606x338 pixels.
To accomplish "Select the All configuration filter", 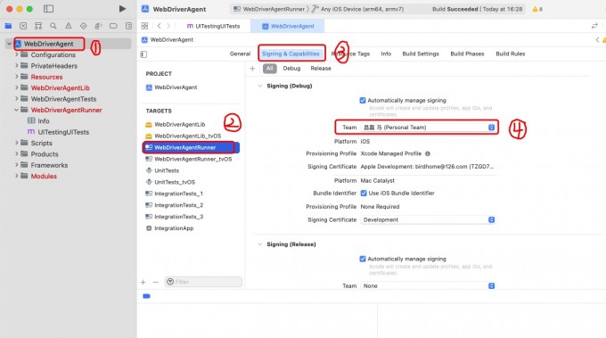I will tap(270, 69).
